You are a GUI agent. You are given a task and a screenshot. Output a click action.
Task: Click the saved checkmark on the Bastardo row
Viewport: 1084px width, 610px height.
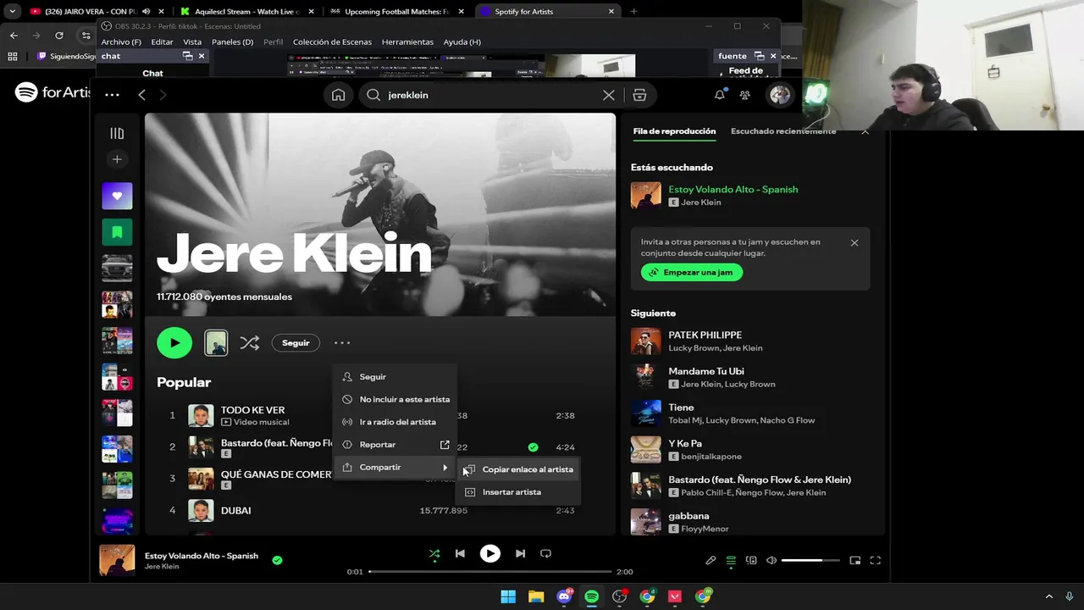(533, 446)
